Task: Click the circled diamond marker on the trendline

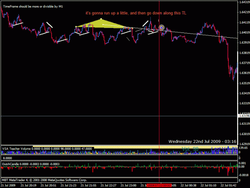Action: click(162, 28)
